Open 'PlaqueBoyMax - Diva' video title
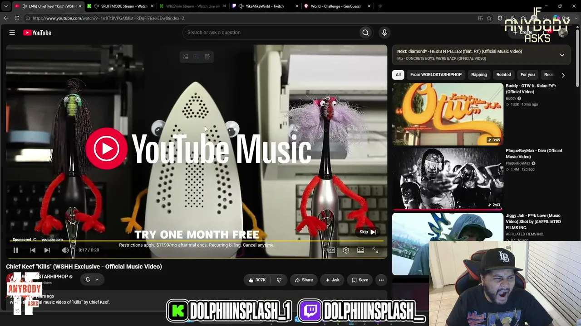 coord(534,153)
